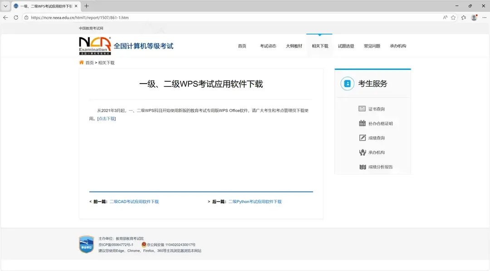Open the 相关下载 navigation item
This screenshot has width=490, height=271.
[320, 46]
